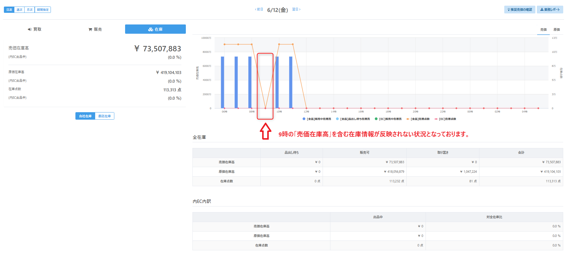Go to the next day (翌日)
This screenshot has height=259, width=568.
coord(296,10)
